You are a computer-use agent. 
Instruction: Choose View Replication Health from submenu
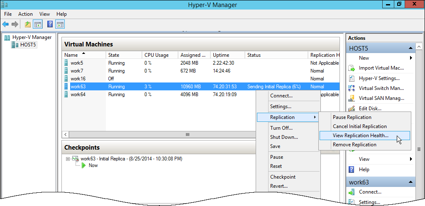pyautogui.click(x=360, y=136)
